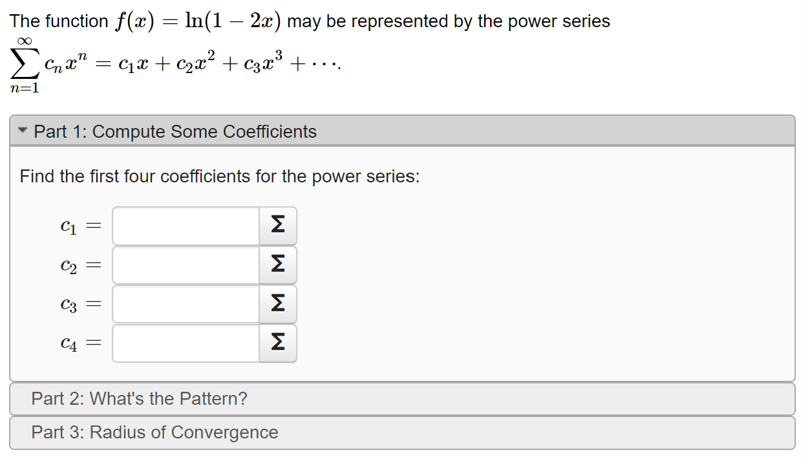Open the math entry helper for c3

click(x=277, y=304)
